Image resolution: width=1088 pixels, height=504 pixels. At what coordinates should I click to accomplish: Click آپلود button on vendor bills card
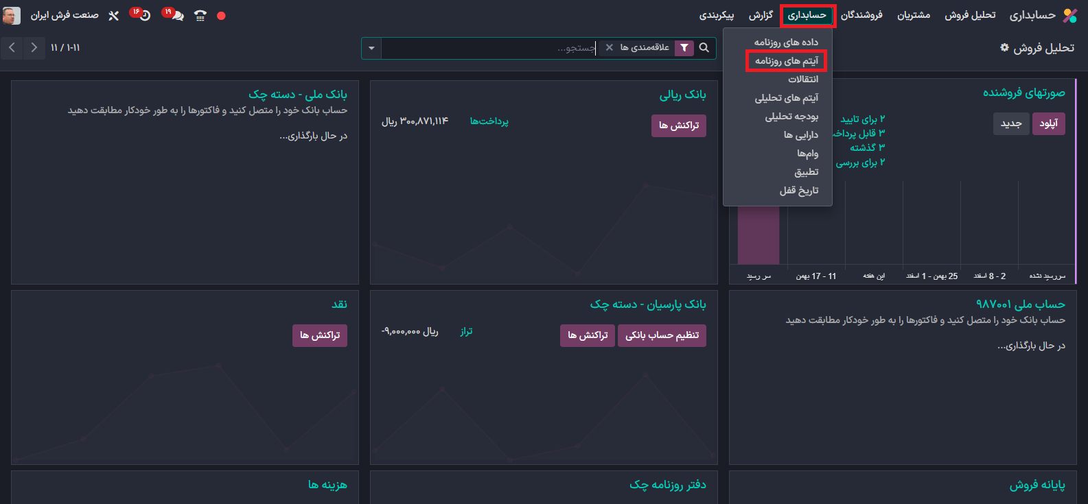point(1048,123)
